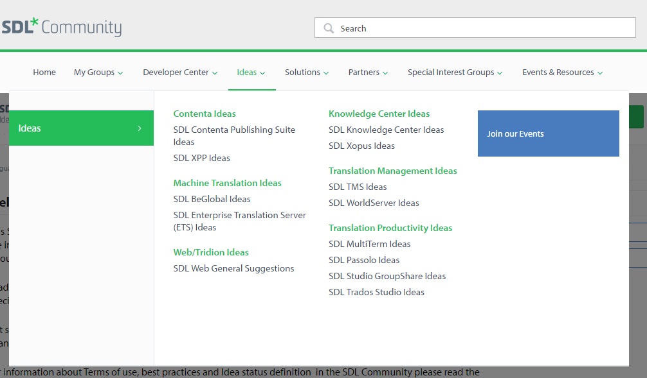
Task: Open Events & Resources dropdown
Action: click(x=562, y=73)
